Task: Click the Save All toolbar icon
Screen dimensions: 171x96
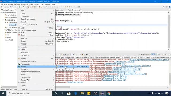Action: click(8, 7)
